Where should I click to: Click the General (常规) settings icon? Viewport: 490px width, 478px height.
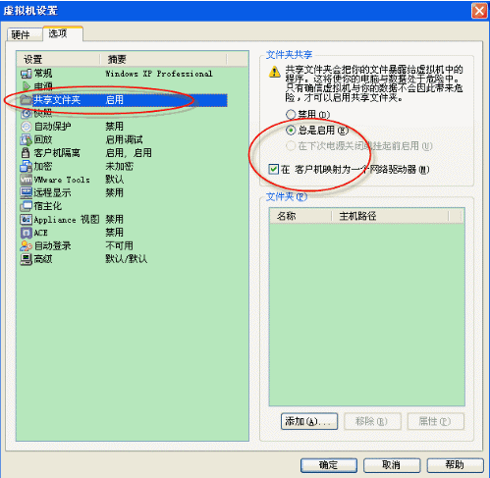pyautogui.click(x=26, y=74)
